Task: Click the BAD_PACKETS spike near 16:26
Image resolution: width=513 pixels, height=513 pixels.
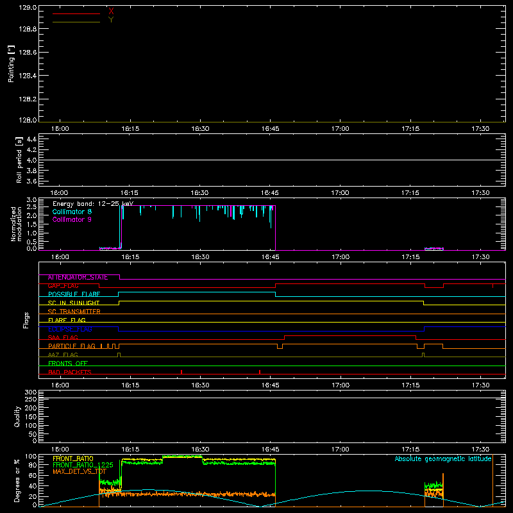Action: pyautogui.click(x=181, y=372)
